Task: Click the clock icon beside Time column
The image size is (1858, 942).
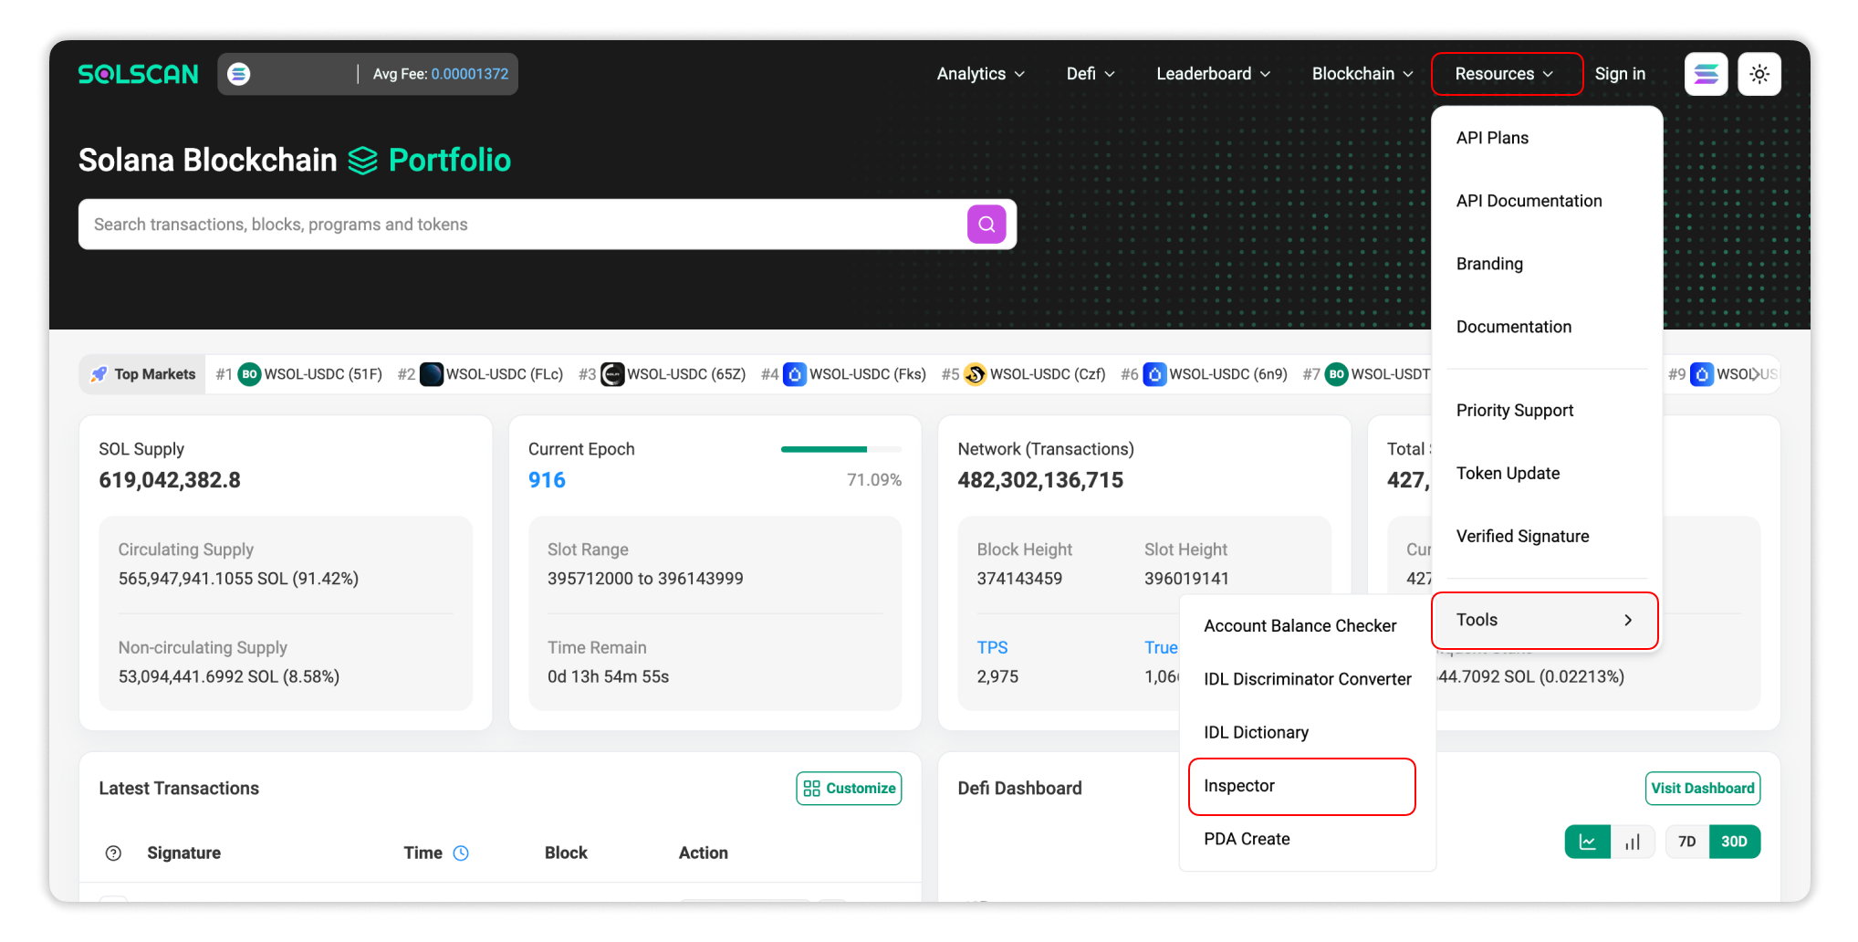Action: [x=461, y=853]
